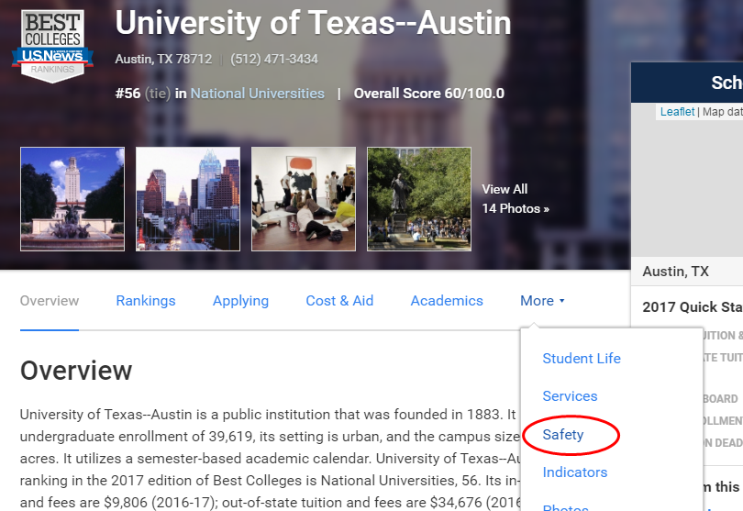Open the Austin skyline photo thumbnail
The image size is (743, 511).
click(188, 199)
